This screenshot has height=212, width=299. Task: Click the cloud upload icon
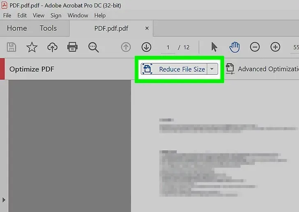pyautogui.click(x=52, y=47)
